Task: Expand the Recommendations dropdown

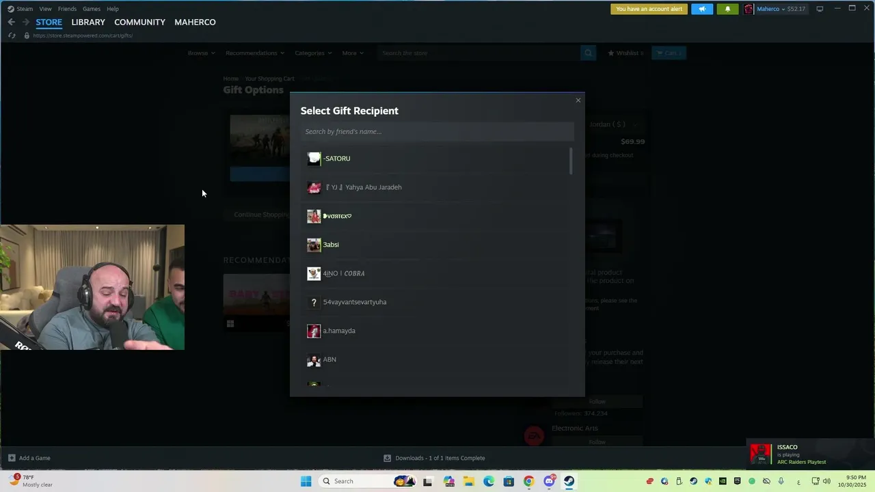Action: click(x=254, y=53)
